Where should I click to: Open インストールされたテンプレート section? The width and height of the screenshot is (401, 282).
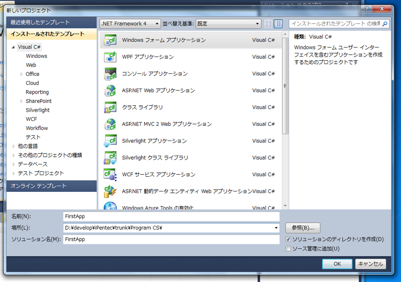point(52,34)
